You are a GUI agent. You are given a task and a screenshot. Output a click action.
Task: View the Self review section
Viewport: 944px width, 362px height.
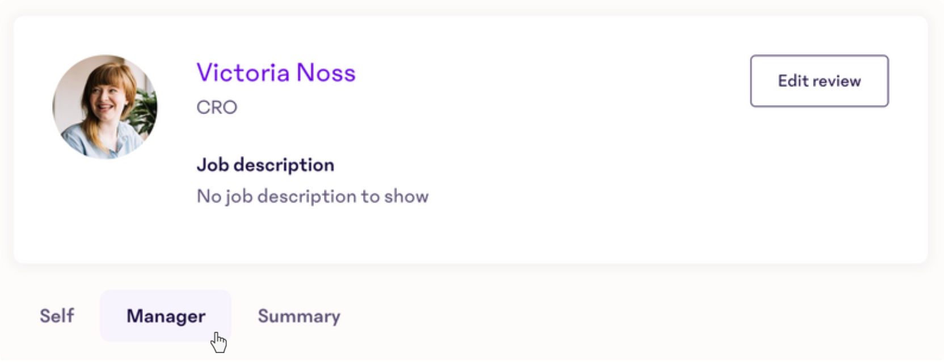[x=57, y=315]
